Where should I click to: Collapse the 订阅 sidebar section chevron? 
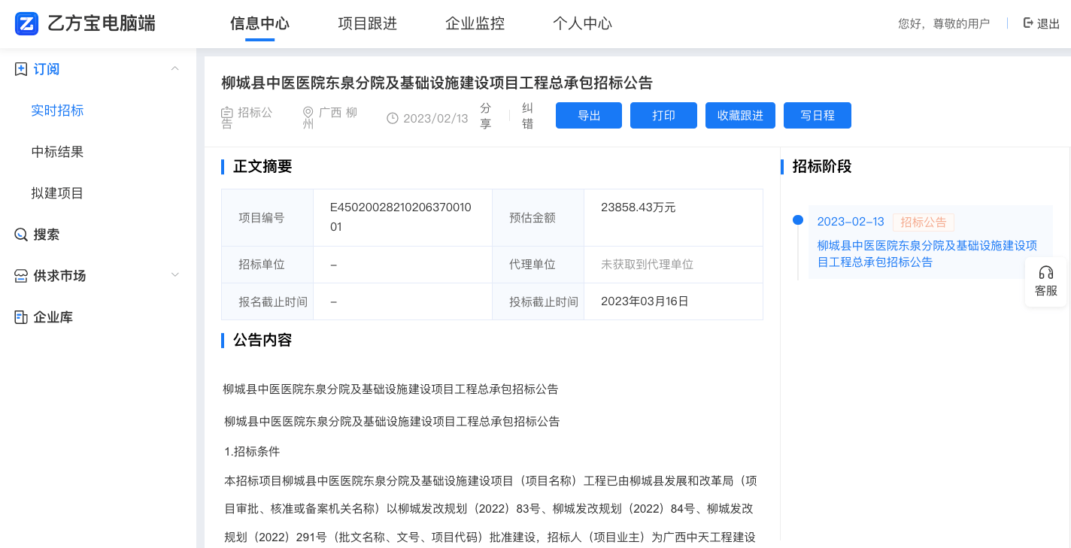pos(175,69)
